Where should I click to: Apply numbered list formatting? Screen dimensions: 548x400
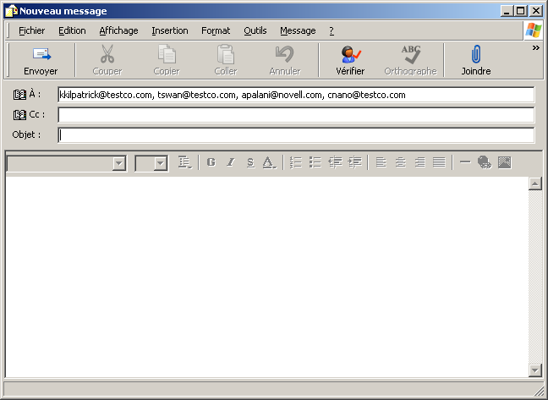(296, 162)
